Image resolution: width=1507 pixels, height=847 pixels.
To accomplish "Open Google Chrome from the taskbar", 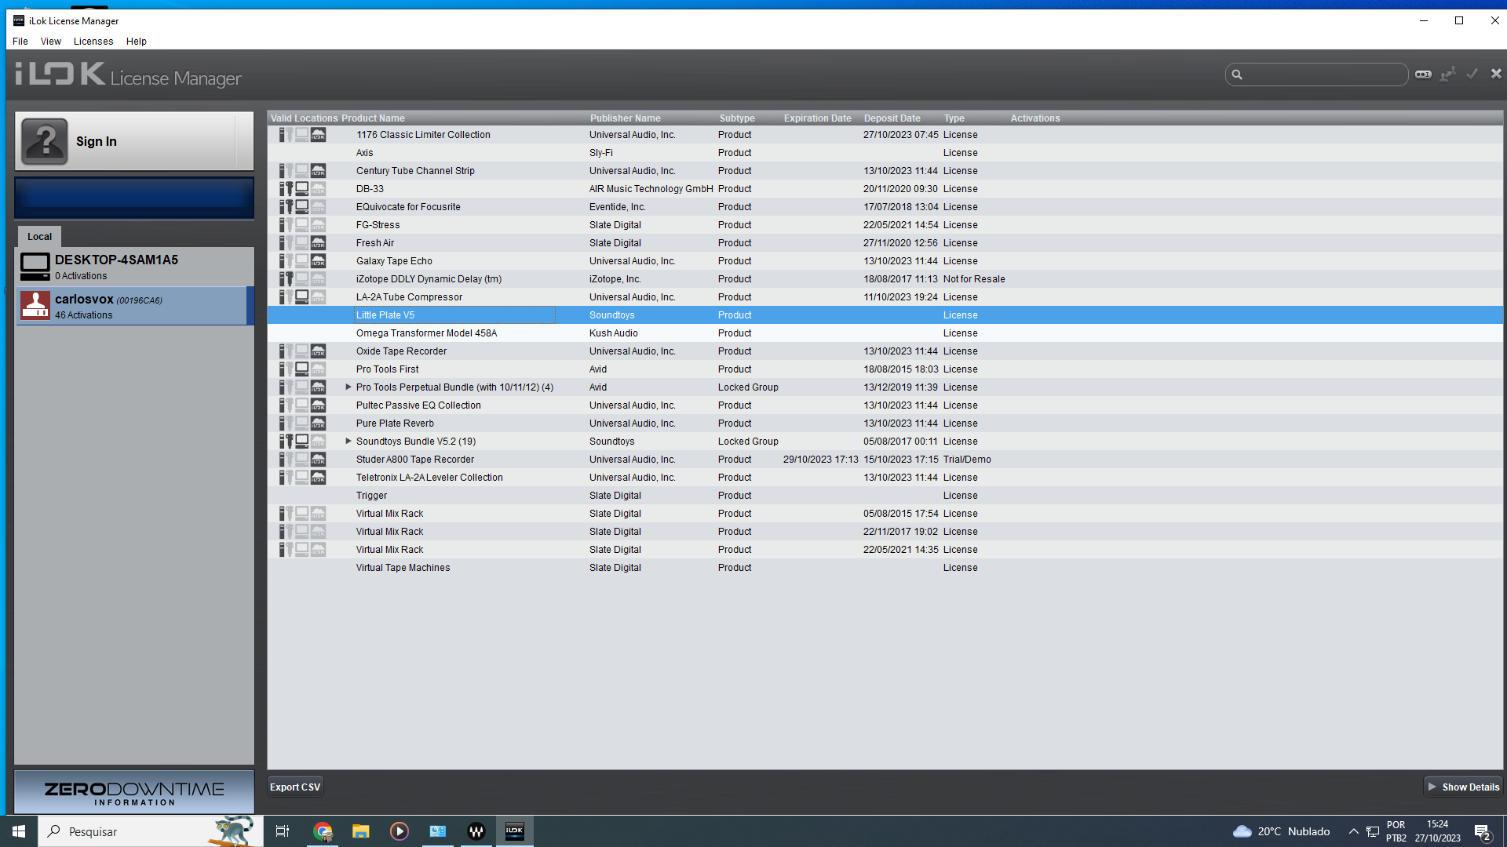I will point(323,831).
